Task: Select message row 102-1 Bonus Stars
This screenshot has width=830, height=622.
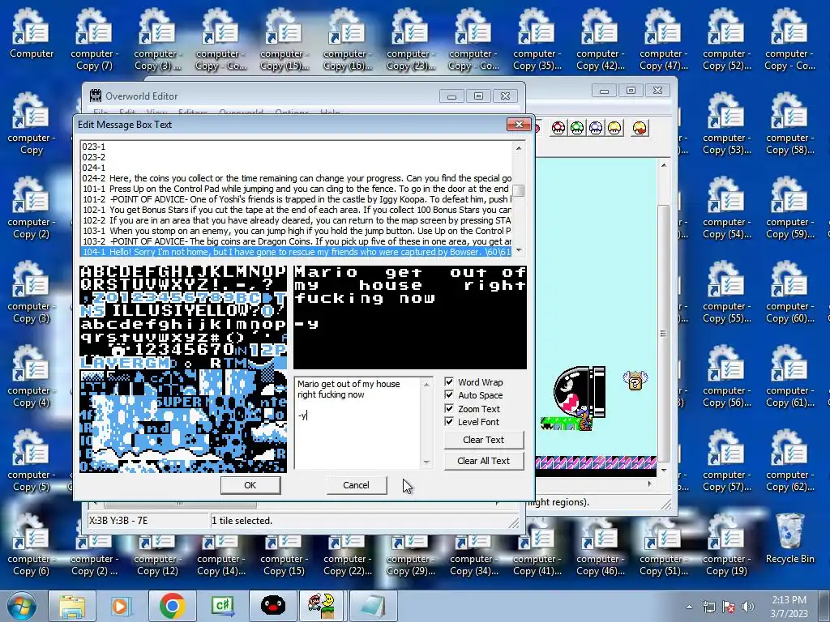Action: tap(297, 210)
